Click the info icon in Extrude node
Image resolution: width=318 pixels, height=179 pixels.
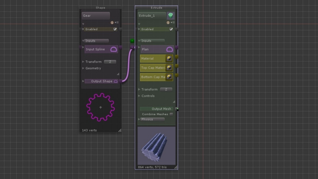168,22
